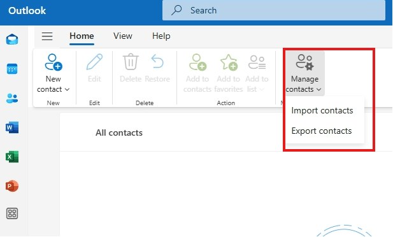Expand the Add to list dropdown

point(257,73)
